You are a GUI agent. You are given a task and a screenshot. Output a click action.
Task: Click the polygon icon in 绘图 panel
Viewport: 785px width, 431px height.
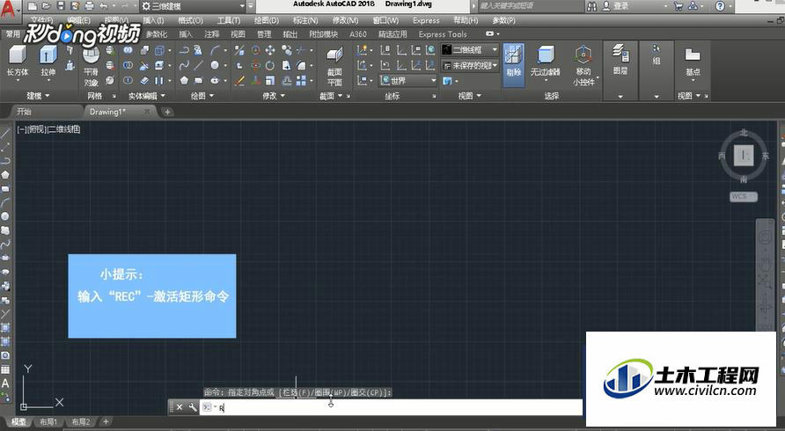184,81
